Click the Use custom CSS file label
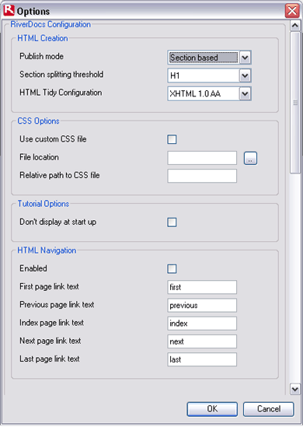The width and height of the screenshot is (303, 427). (53, 139)
